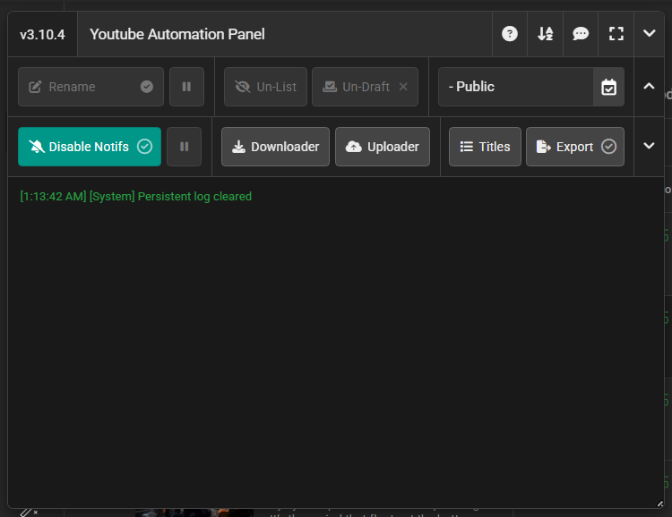Toggle the Rename checkmark circle

(x=147, y=87)
